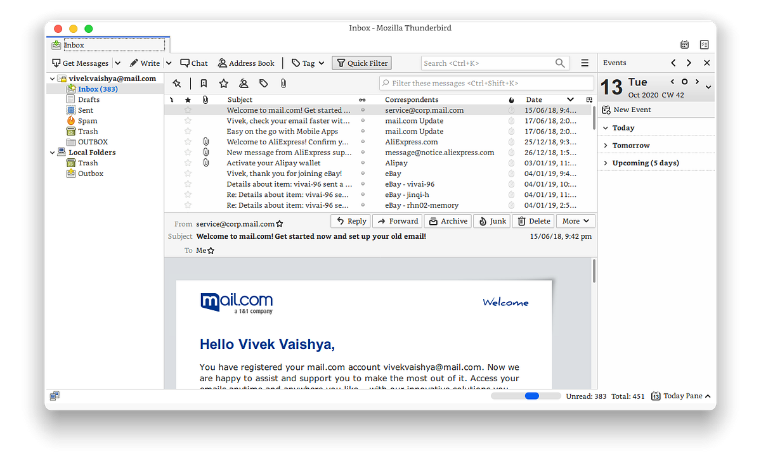Filter messages from contacts with the person icon
This screenshot has height=461, width=761.
[244, 83]
